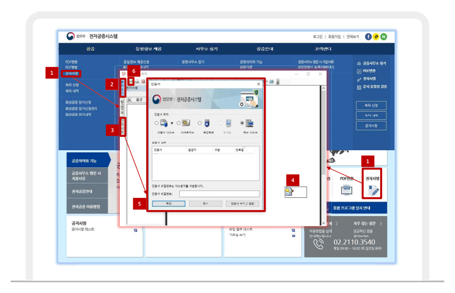This screenshot has height=293, width=455.
Task: Click the printer icon in viewer toolbar
Action: 137,81
